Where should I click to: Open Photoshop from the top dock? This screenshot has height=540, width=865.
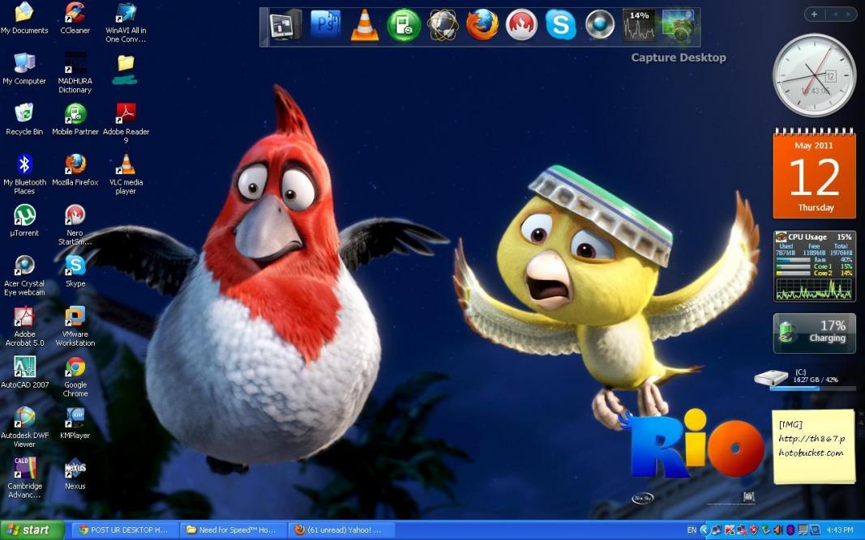pyautogui.click(x=325, y=25)
